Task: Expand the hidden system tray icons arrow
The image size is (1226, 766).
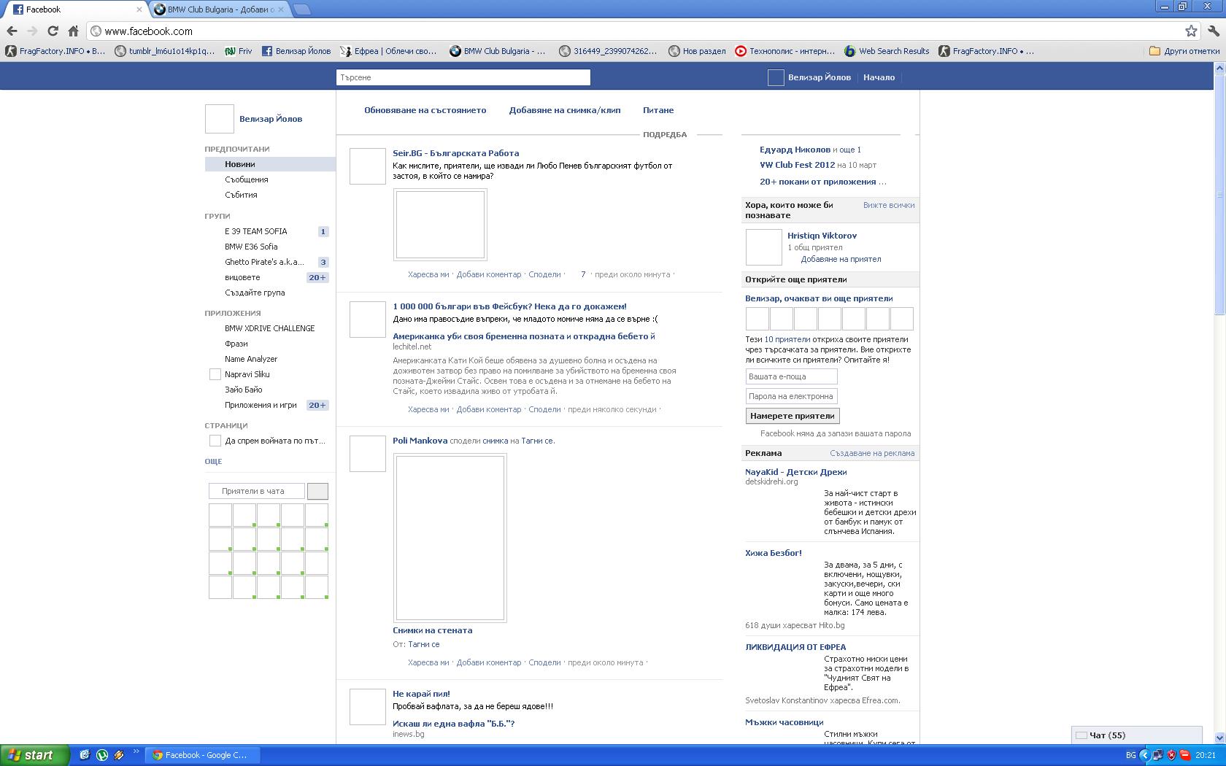Action: click(1144, 755)
